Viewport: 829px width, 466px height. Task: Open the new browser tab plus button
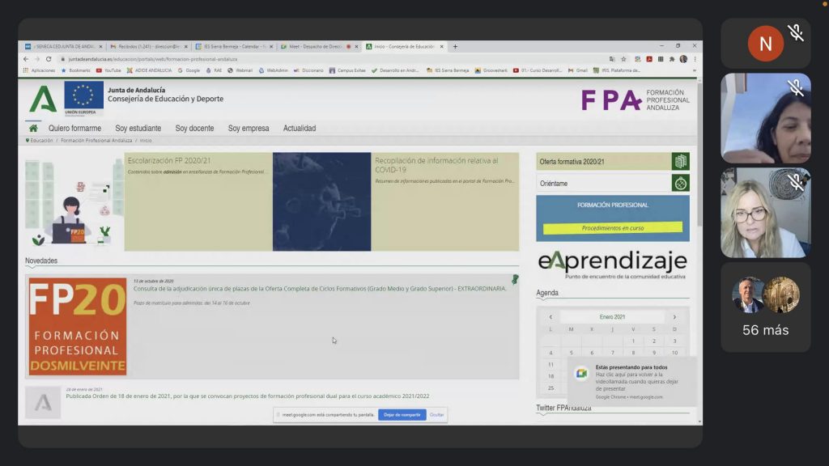(x=455, y=46)
